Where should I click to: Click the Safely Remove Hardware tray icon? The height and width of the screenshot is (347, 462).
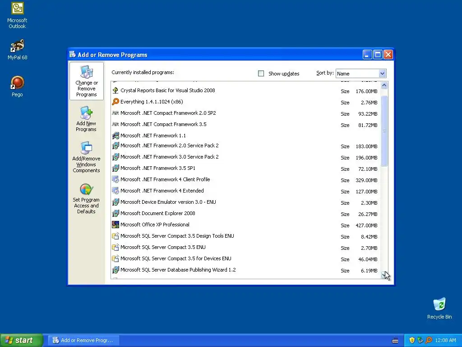click(x=420, y=340)
